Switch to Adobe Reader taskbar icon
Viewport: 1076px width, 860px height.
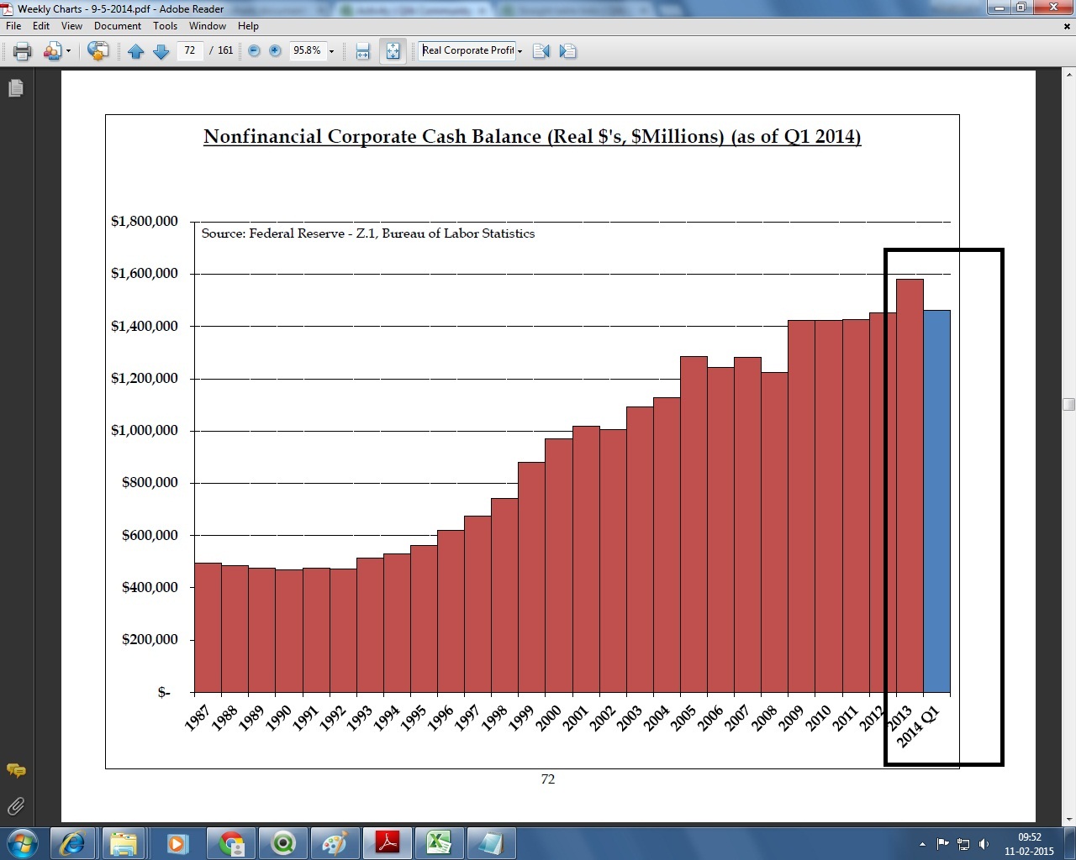[x=387, y=843]
